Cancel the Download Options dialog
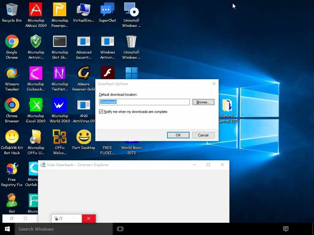Image resolution: width=314 pixels, height=235 pixels. [203, 135]
